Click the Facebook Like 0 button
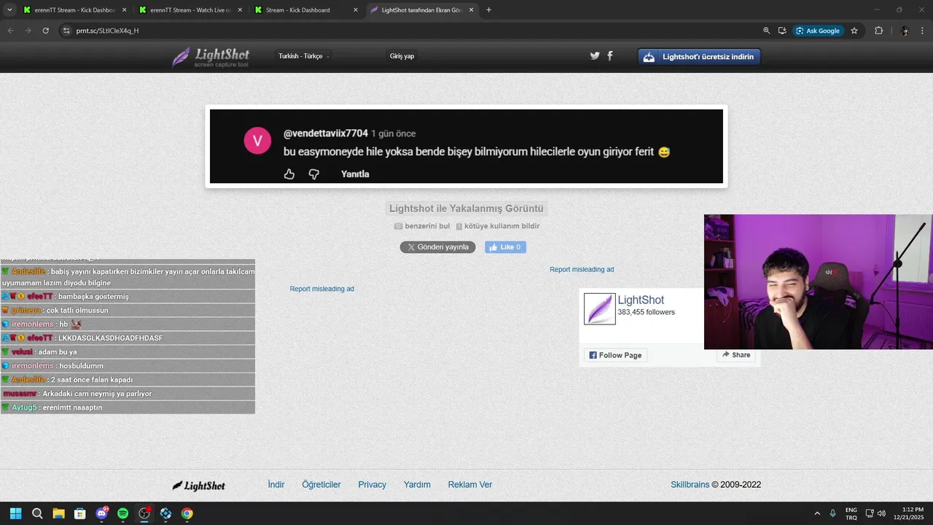The width and height of the screenshot is (933, 525). click(505, 247)
